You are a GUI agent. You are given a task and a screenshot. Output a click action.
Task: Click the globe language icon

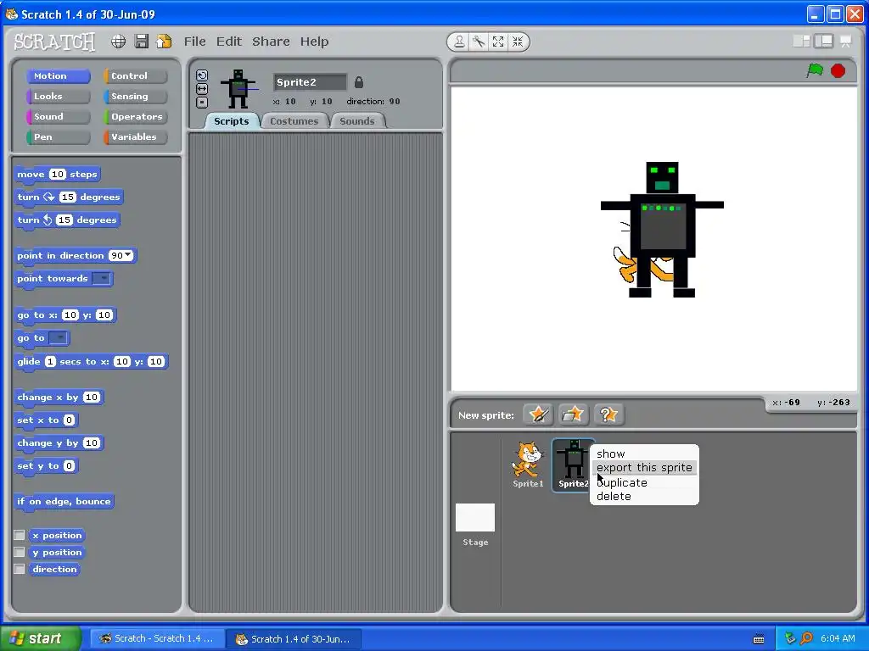tap(118, 42)
